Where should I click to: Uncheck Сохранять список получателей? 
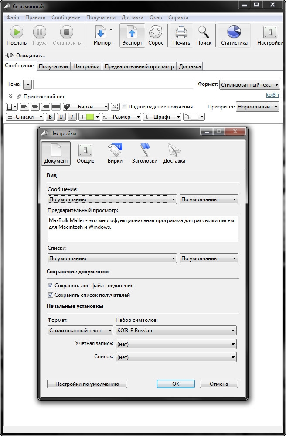50,295
